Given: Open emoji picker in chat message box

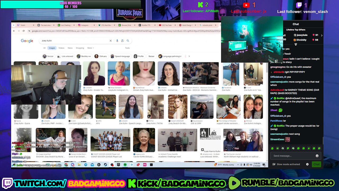Looking at the screenshot, I should (317, 156).
